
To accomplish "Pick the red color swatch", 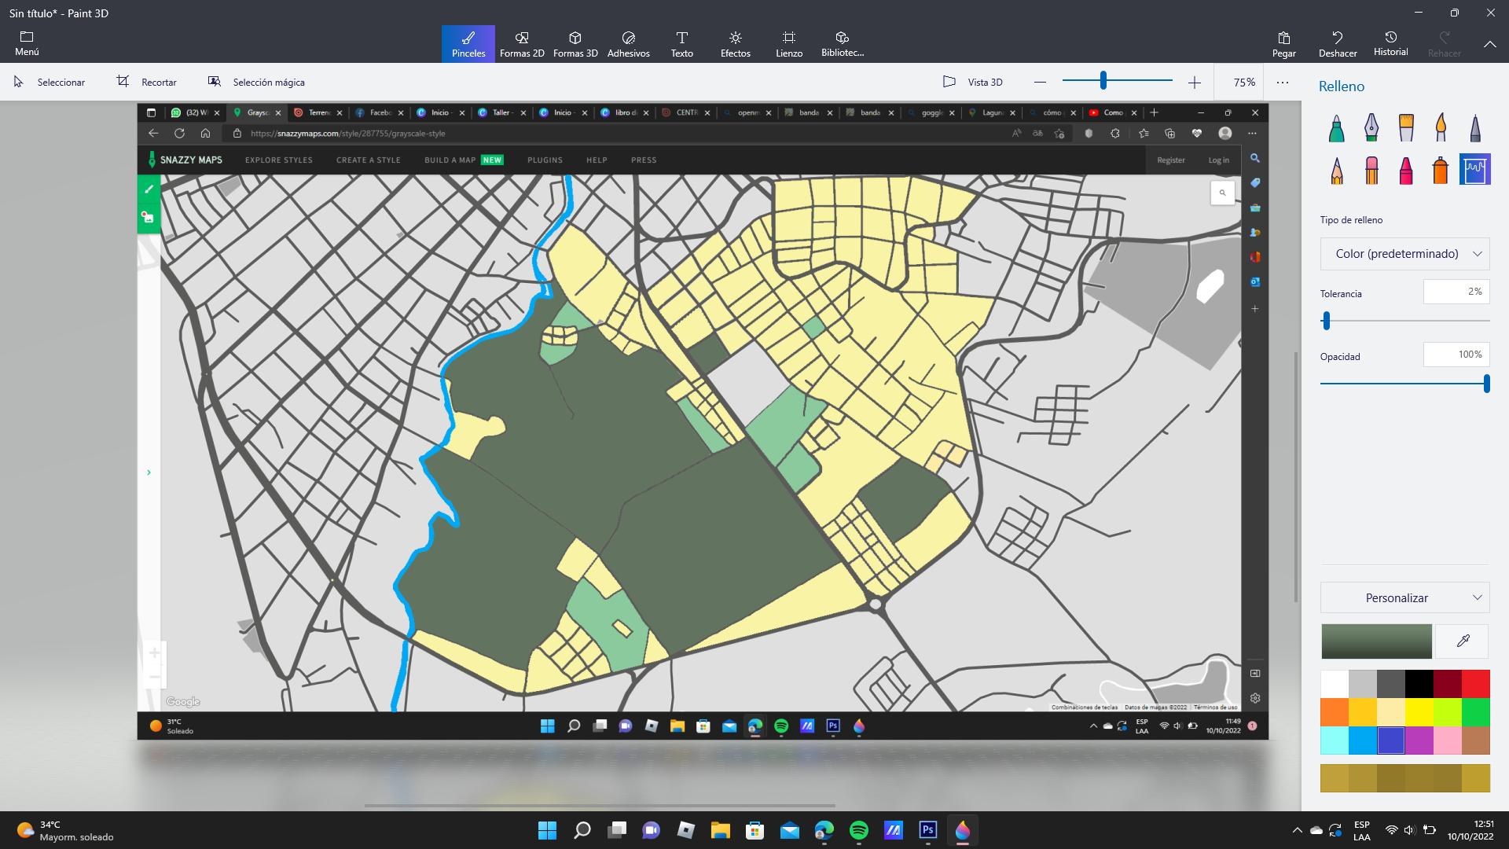I will pos(1475,684).
